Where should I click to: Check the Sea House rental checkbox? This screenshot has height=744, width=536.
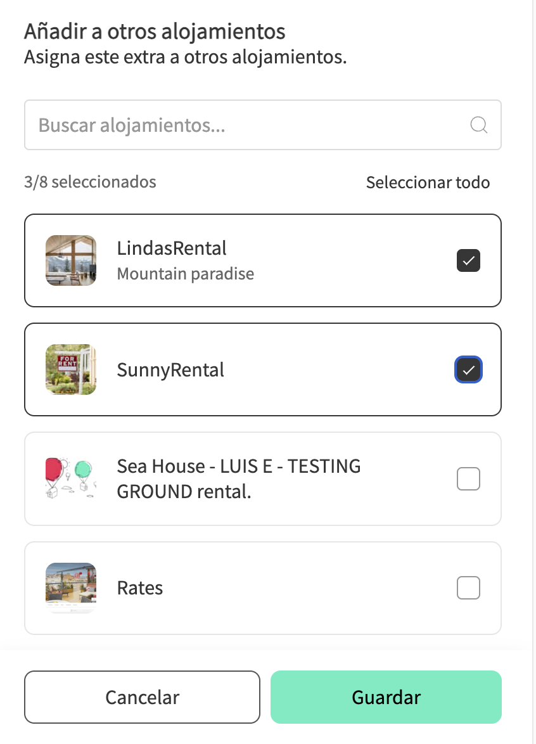(x=468, y=478)
